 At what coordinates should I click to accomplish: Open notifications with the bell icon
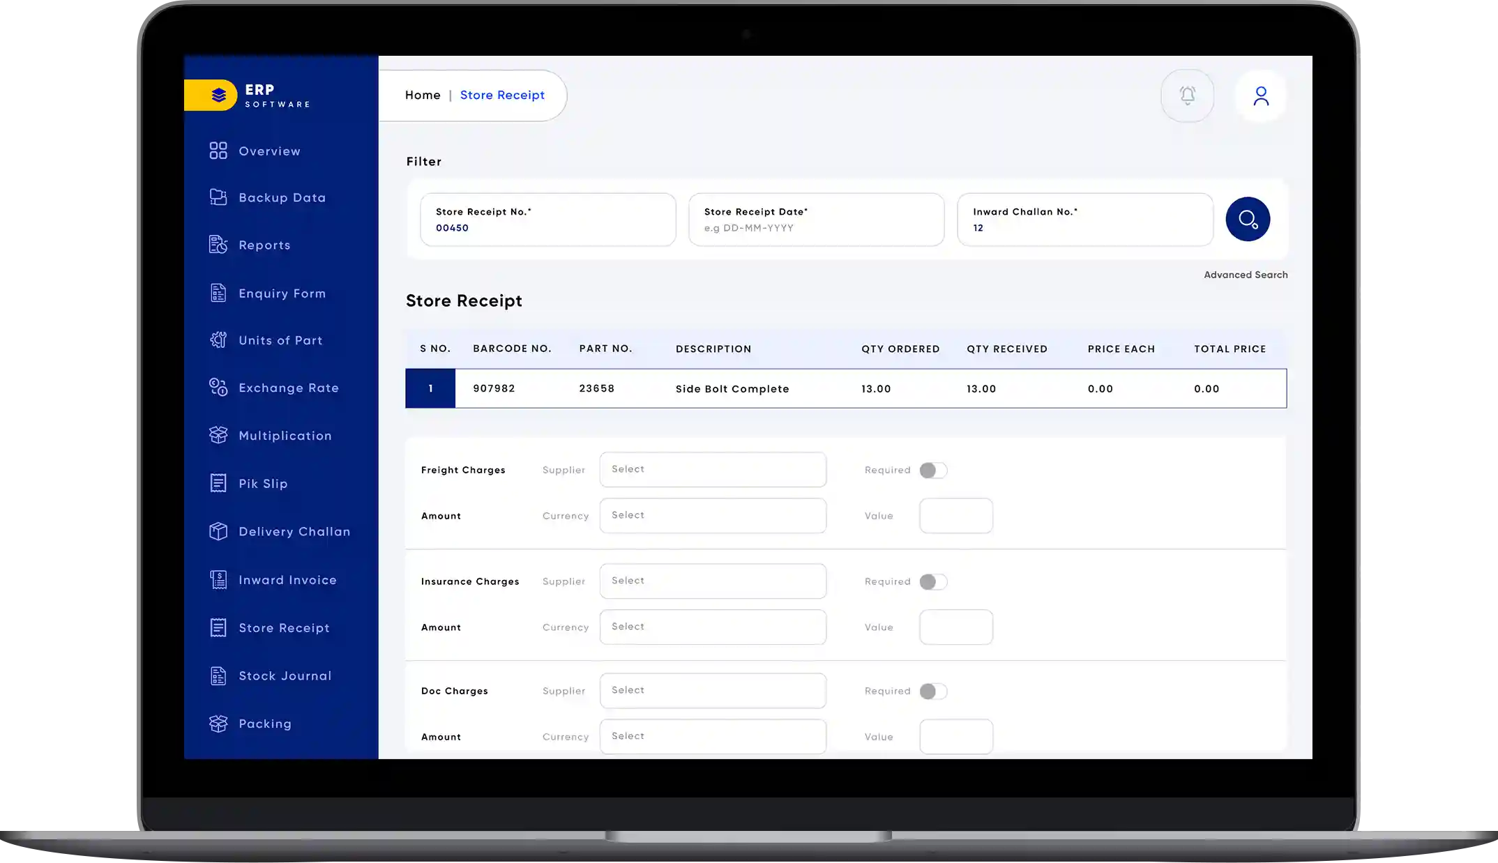(x=1187, y=96)
